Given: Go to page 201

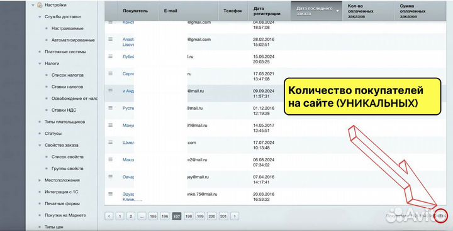Looking at the screenshot, I should [223, 216].
